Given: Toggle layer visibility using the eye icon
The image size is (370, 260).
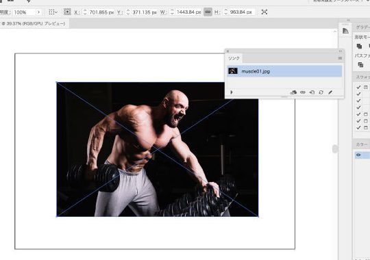Looking at the screenshot, I should pos(358,155).
